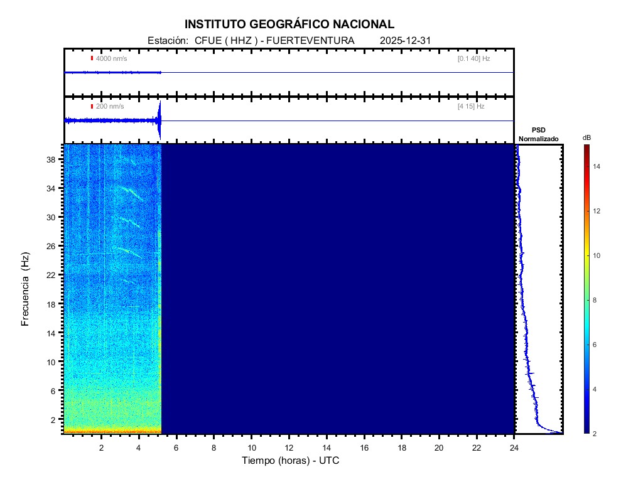This screenshot has width=643, height=482.
Task: Select the INSTITUTO GEOGRÁFICO NACIONAL title
Action: click(x=289, y=24)
